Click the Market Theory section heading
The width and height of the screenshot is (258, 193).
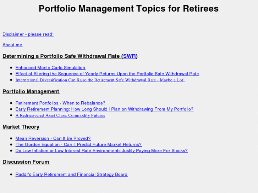pyautogui.click(x=21, y=127)
